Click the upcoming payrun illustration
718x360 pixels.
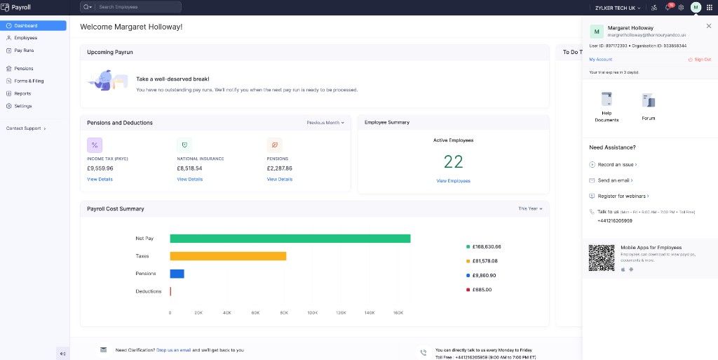pos(107,81)
